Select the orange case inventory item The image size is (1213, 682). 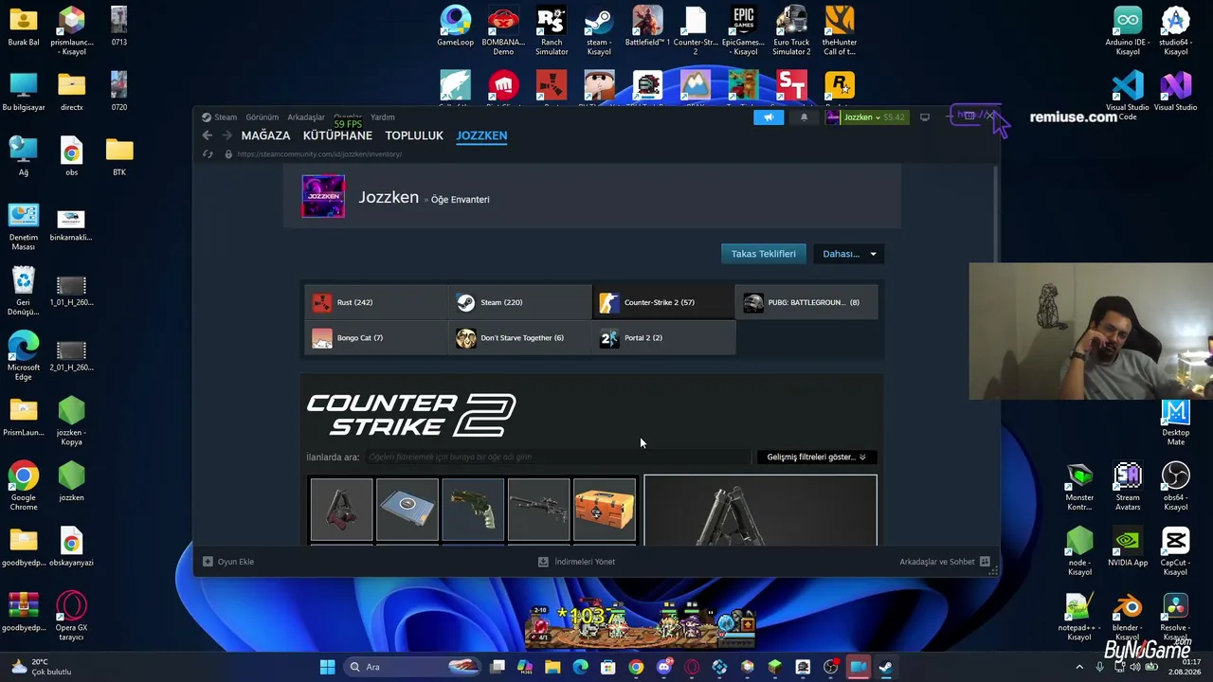coord(605,510)
